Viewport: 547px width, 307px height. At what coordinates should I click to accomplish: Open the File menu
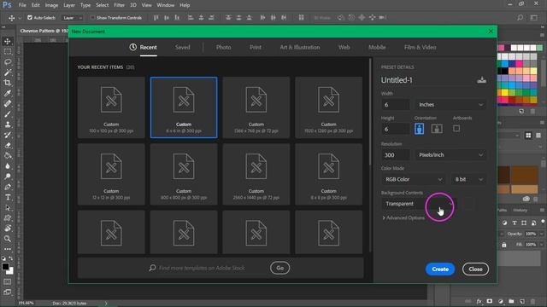click(22, 5)
